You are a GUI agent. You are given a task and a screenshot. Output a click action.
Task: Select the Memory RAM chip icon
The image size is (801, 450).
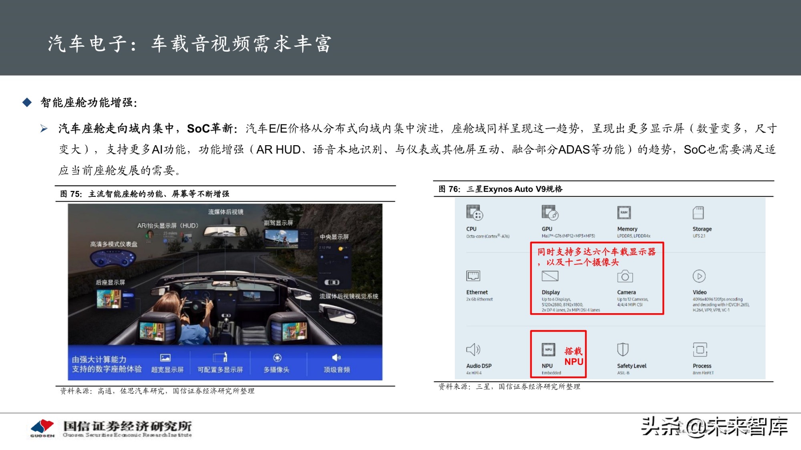tap(624, 213)
